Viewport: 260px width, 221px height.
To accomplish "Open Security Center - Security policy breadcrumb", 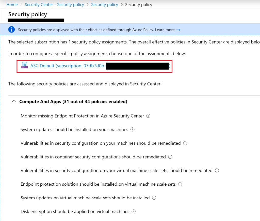I will point(54,5).
